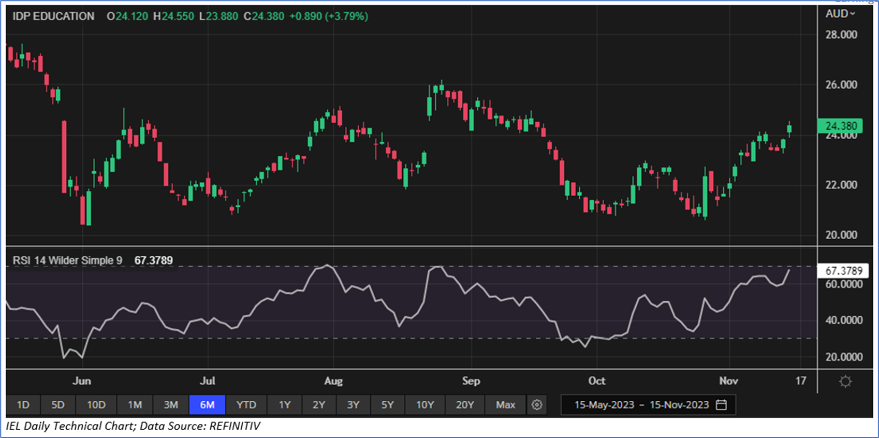Switch chart to YTD range

click(246, 405)
